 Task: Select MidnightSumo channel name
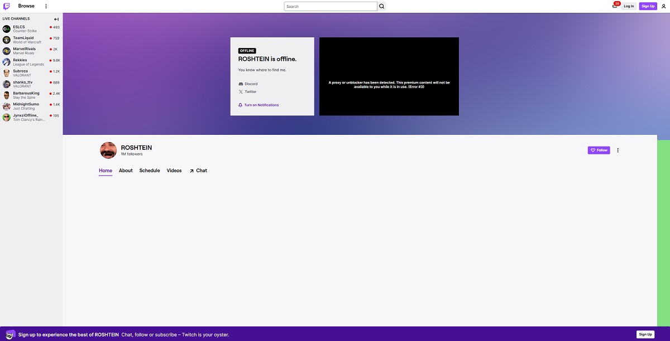[26, 104]
